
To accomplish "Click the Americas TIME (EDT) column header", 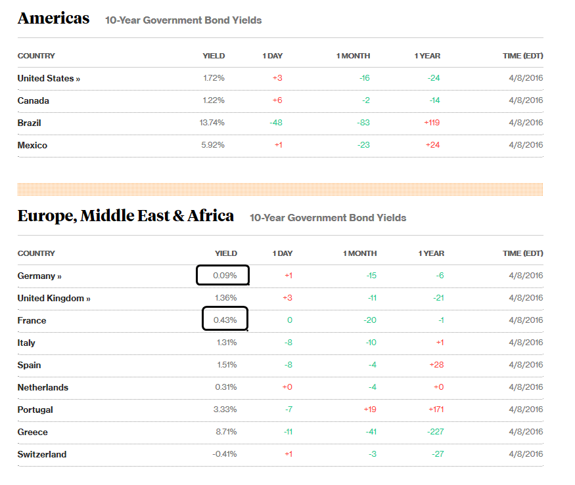I will pos(523,56).
